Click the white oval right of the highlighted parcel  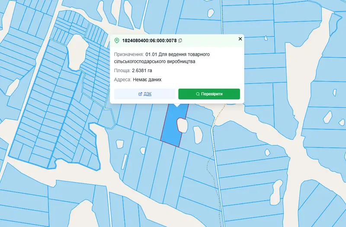198,135
